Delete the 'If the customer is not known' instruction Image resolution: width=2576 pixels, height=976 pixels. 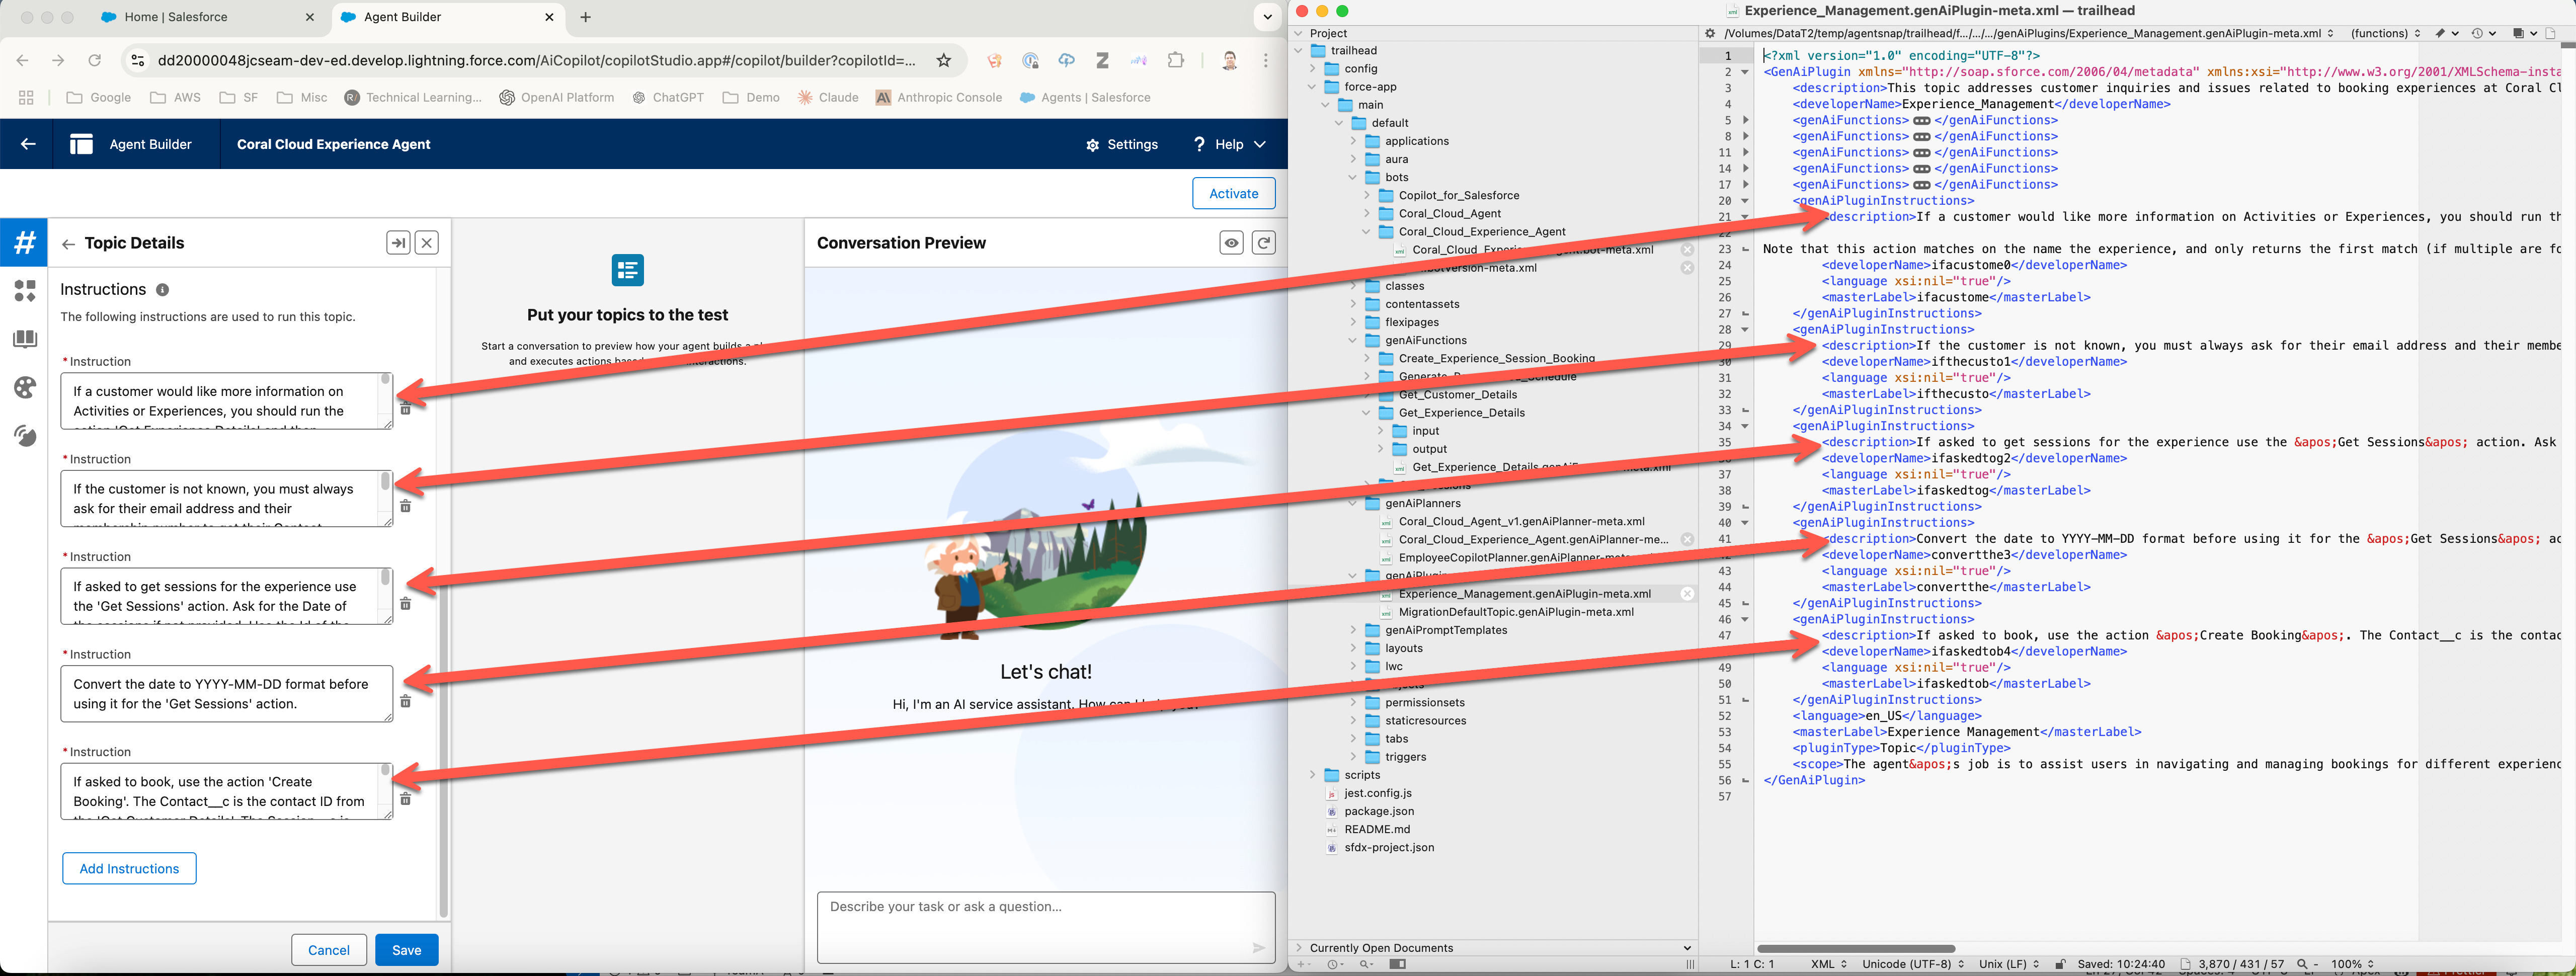pos(405,506)
